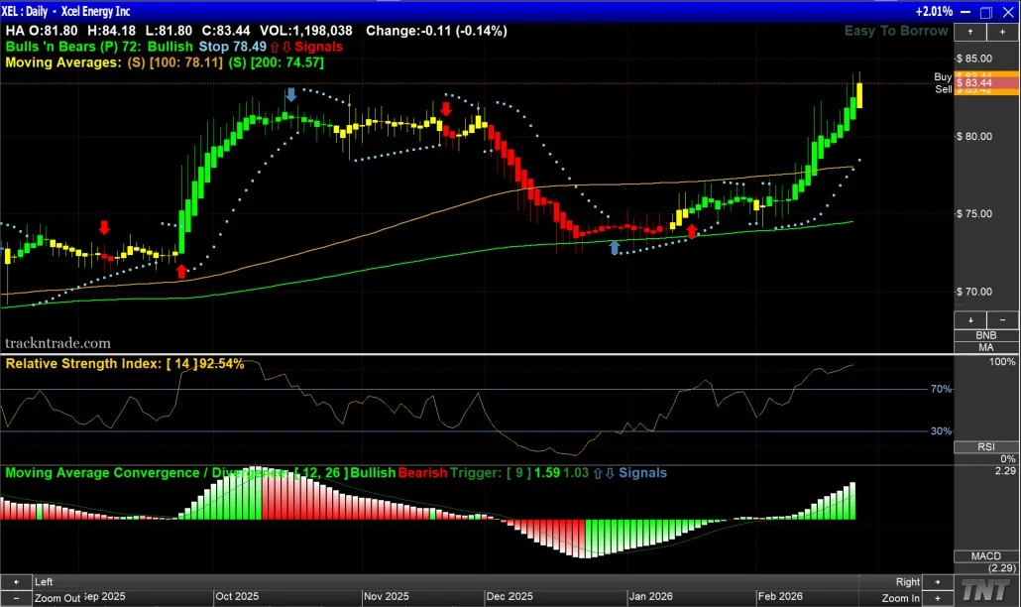Toggle the MA panel button on the right
The width and height of the screenshot is (1021, 607).
(x=985, y=347)
